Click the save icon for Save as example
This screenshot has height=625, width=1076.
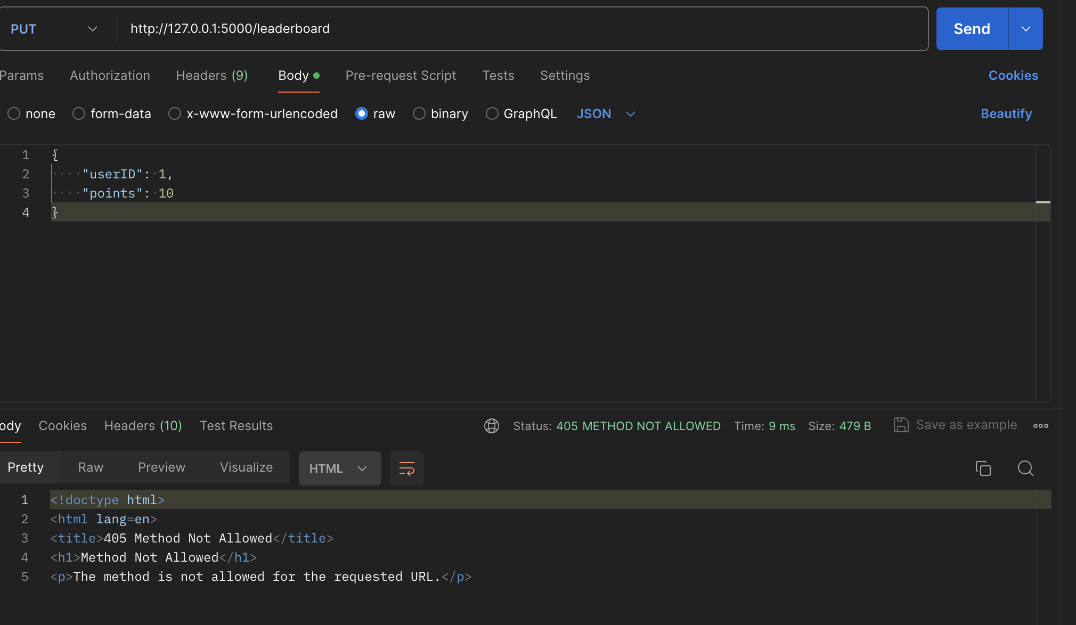click(901, 425)
